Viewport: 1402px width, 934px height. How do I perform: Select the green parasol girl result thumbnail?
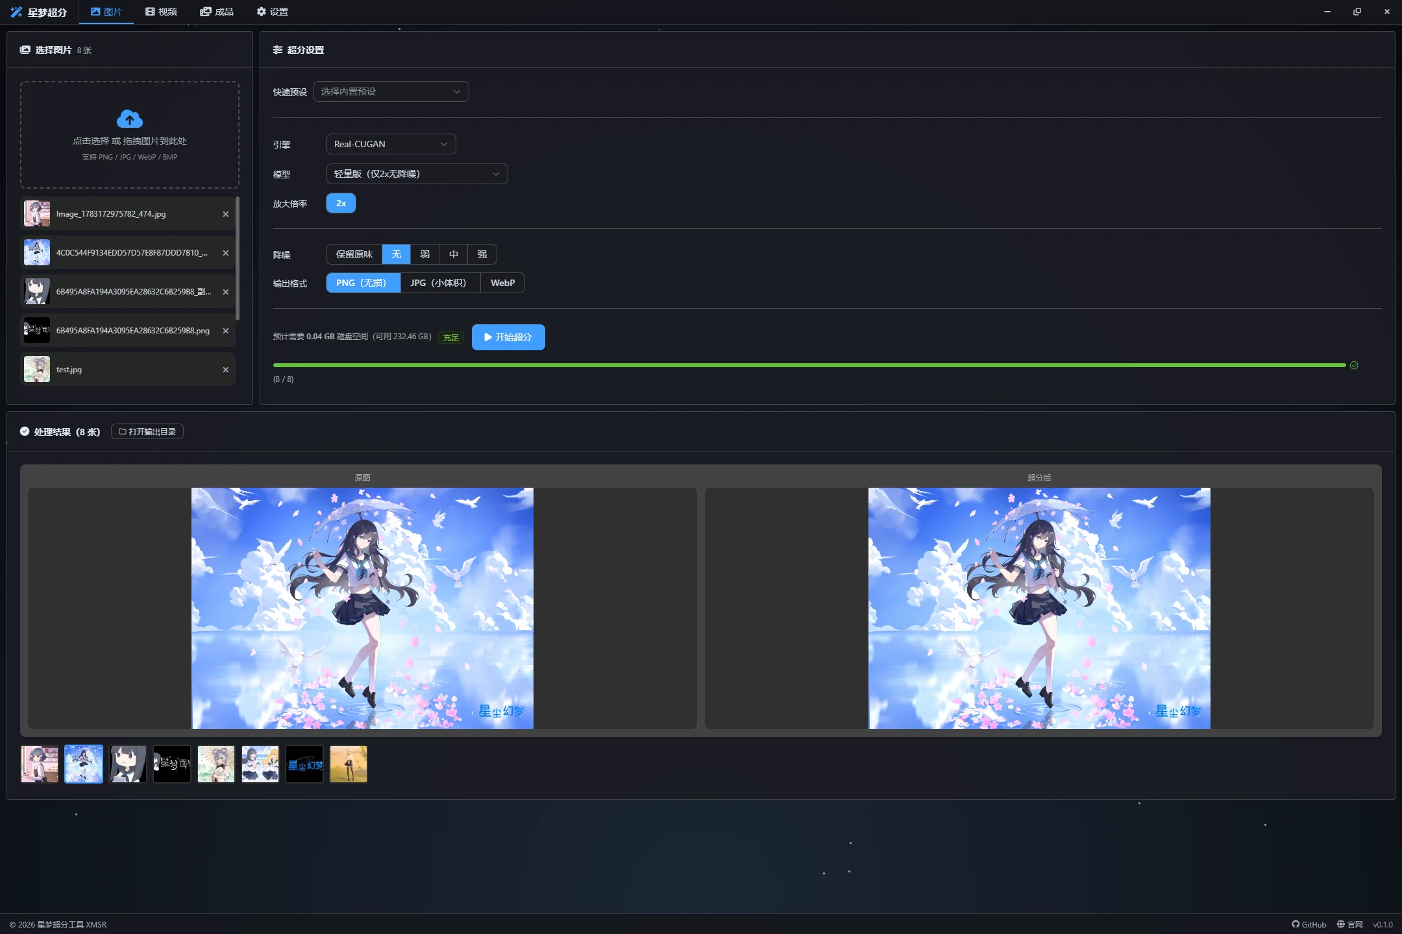pyautogui.click(x=216, y=764)
